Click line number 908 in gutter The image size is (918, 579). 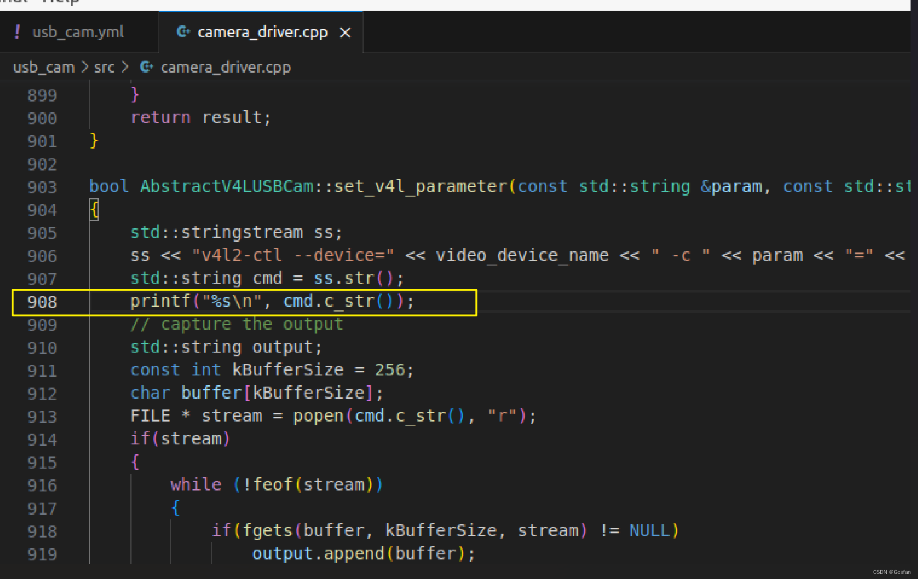click(x=42, y=302)
